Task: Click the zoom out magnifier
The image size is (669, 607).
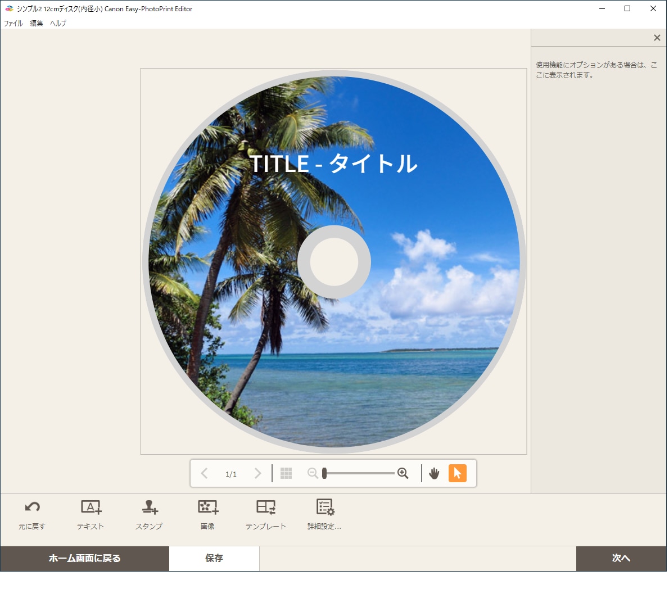Action: tap(313, 473)
